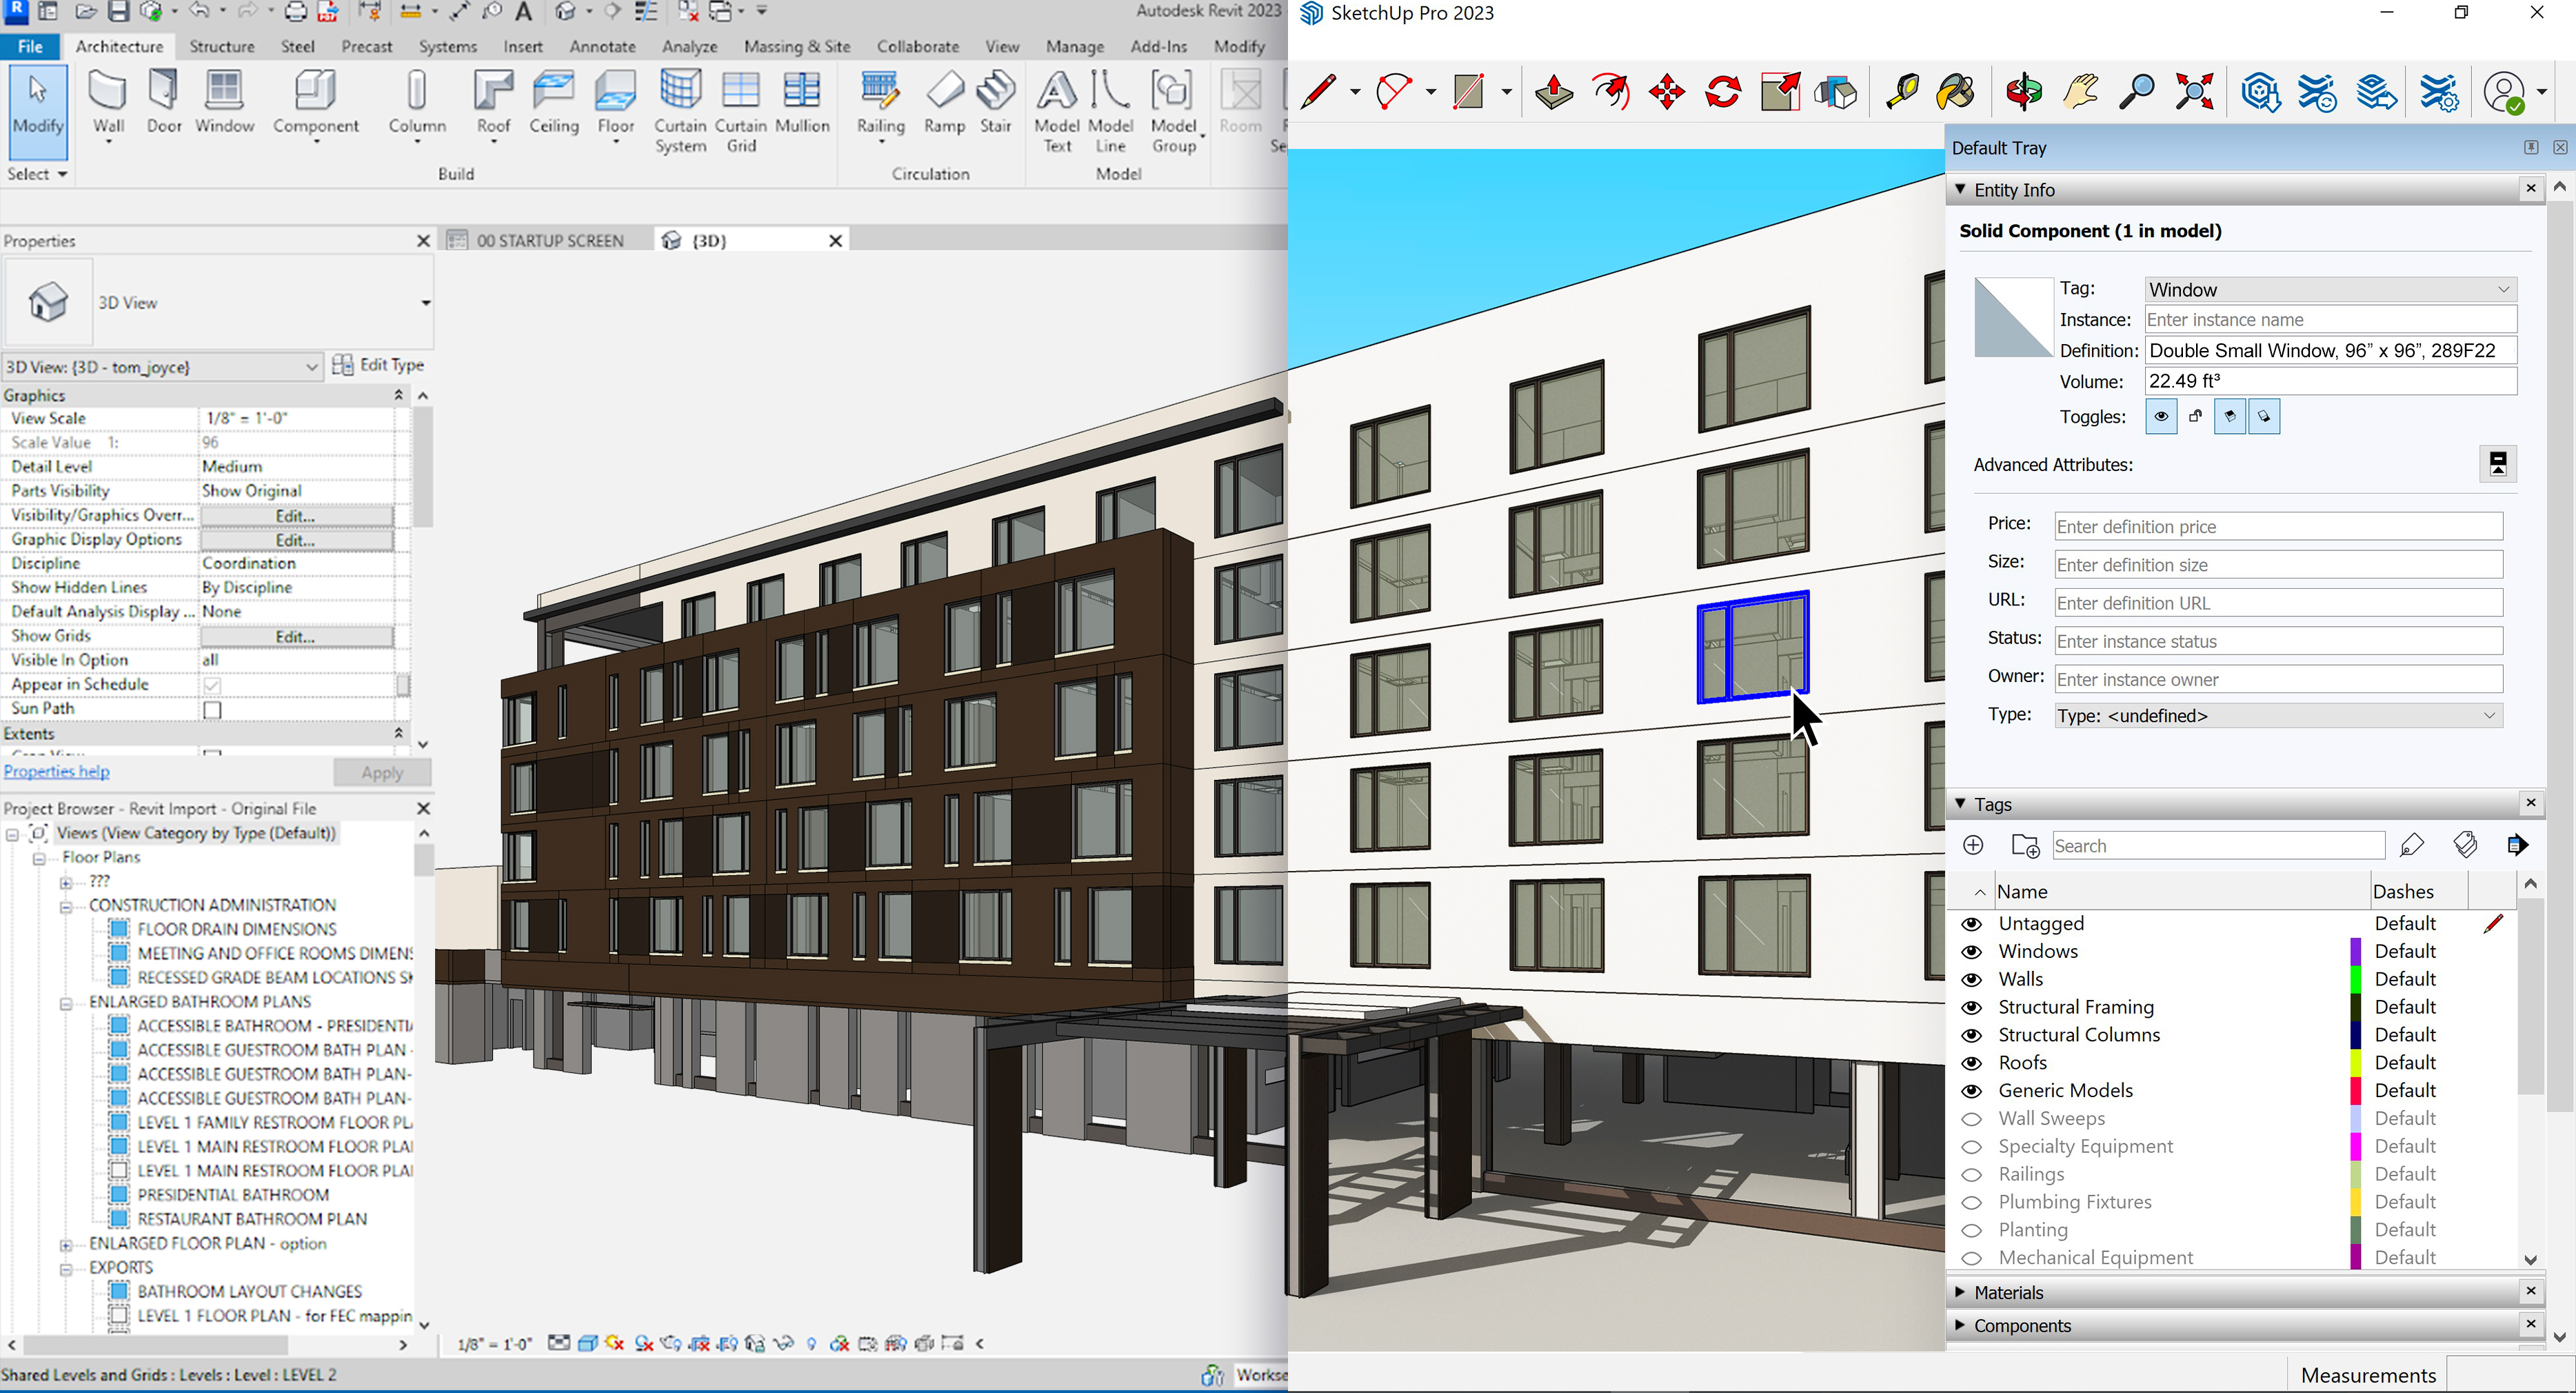Select the Ramp tool
The image size is (2576, 1393).
click(x=944, y=101)
